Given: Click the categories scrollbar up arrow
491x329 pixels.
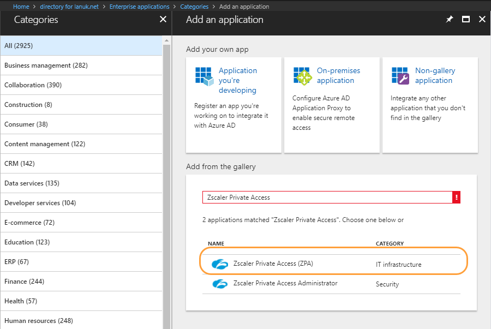Looking at the screenshot, I should (x=166, y=40).
